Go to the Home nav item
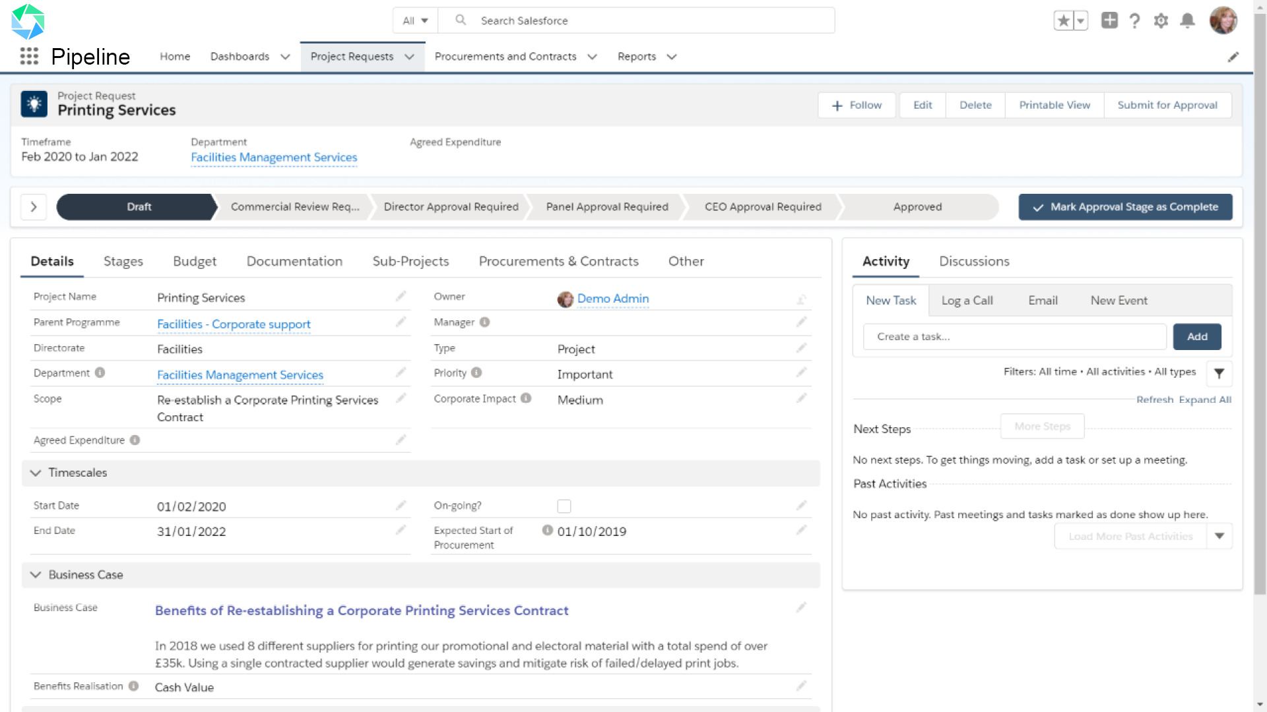This screenshot has width=1267, height=712. pyautogui.click(x=175, y=57)
